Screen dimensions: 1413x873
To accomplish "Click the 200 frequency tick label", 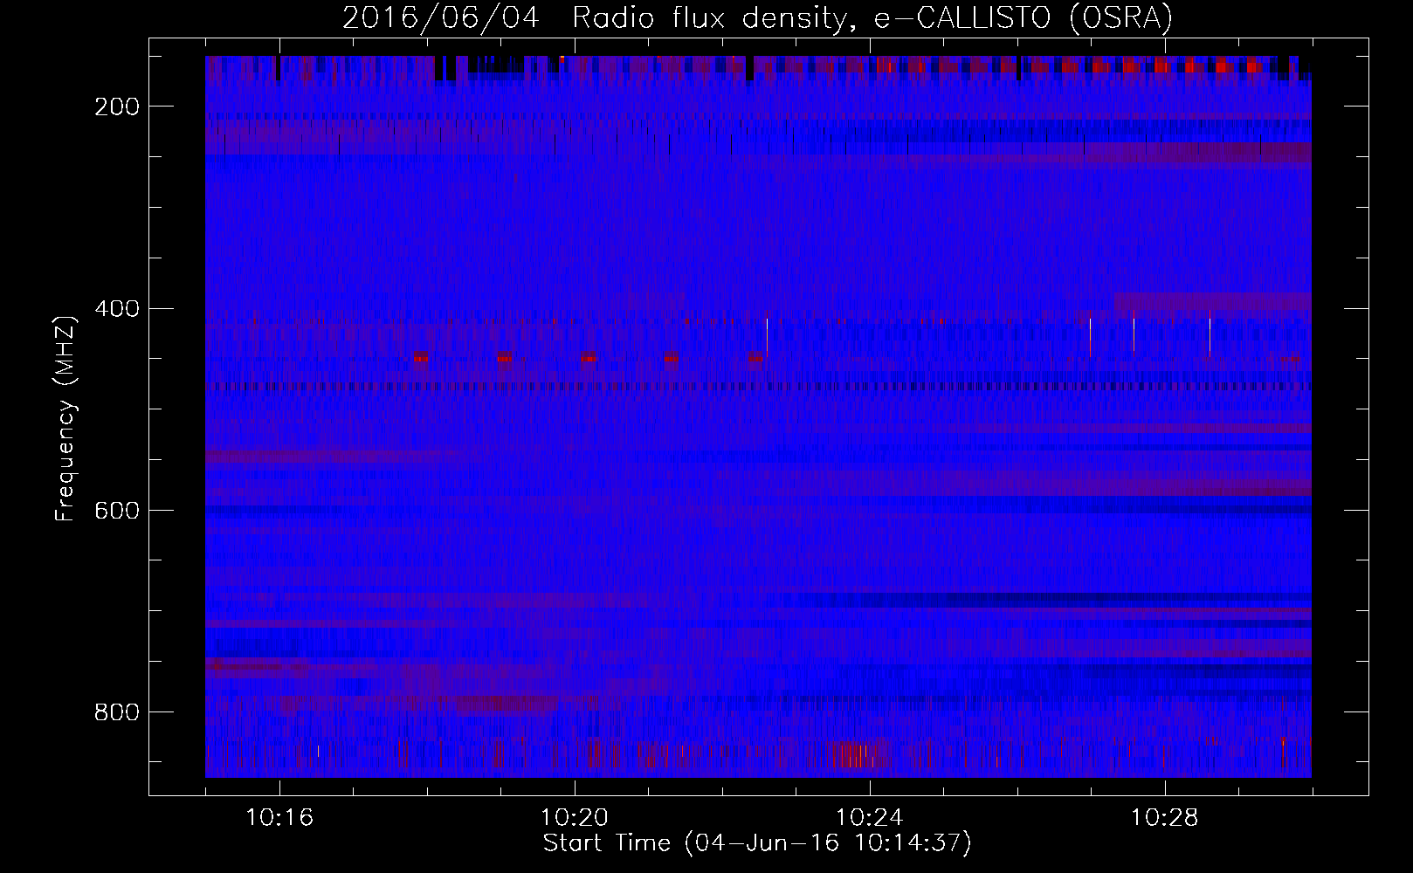I will click(x=116, y=107).
